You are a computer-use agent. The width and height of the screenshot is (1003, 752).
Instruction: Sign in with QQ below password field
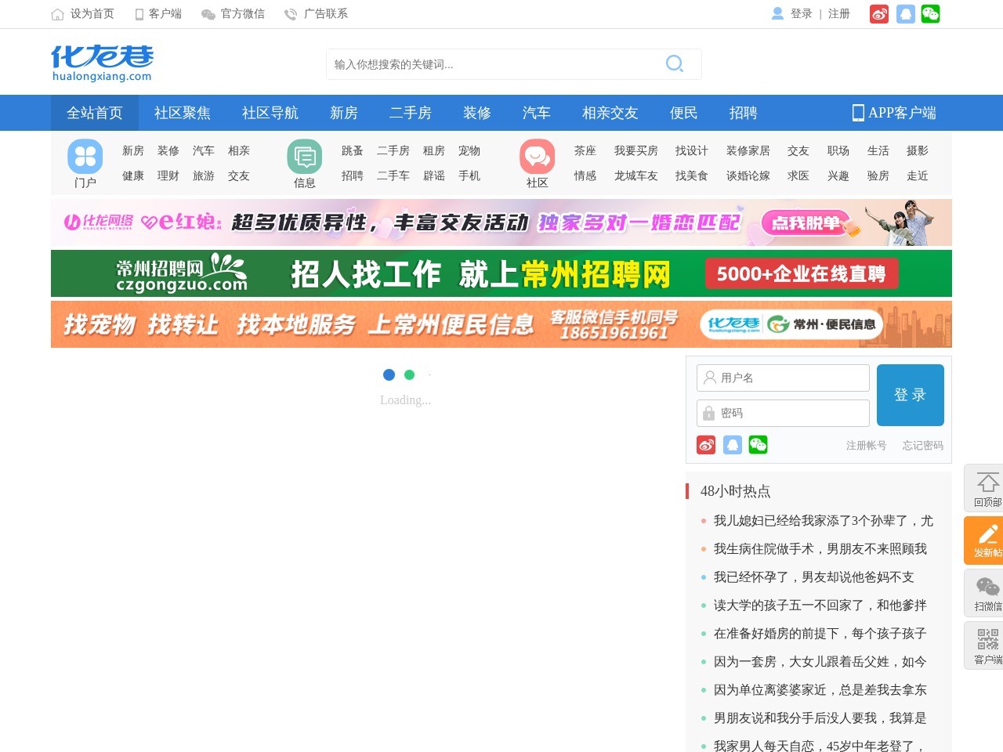[x=732, y=445]
